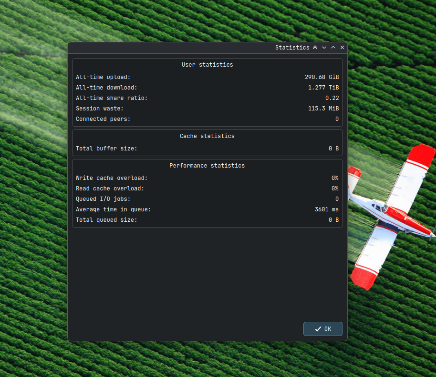Click the Total queued size label
This screenshot has height=377, width=436.
pos(106,220)
